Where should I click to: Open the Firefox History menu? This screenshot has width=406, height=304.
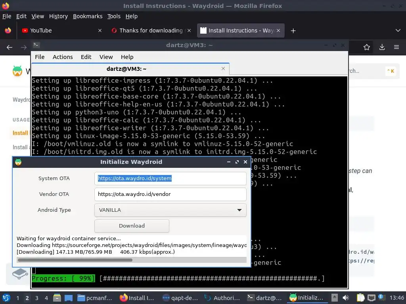(58, 16)
